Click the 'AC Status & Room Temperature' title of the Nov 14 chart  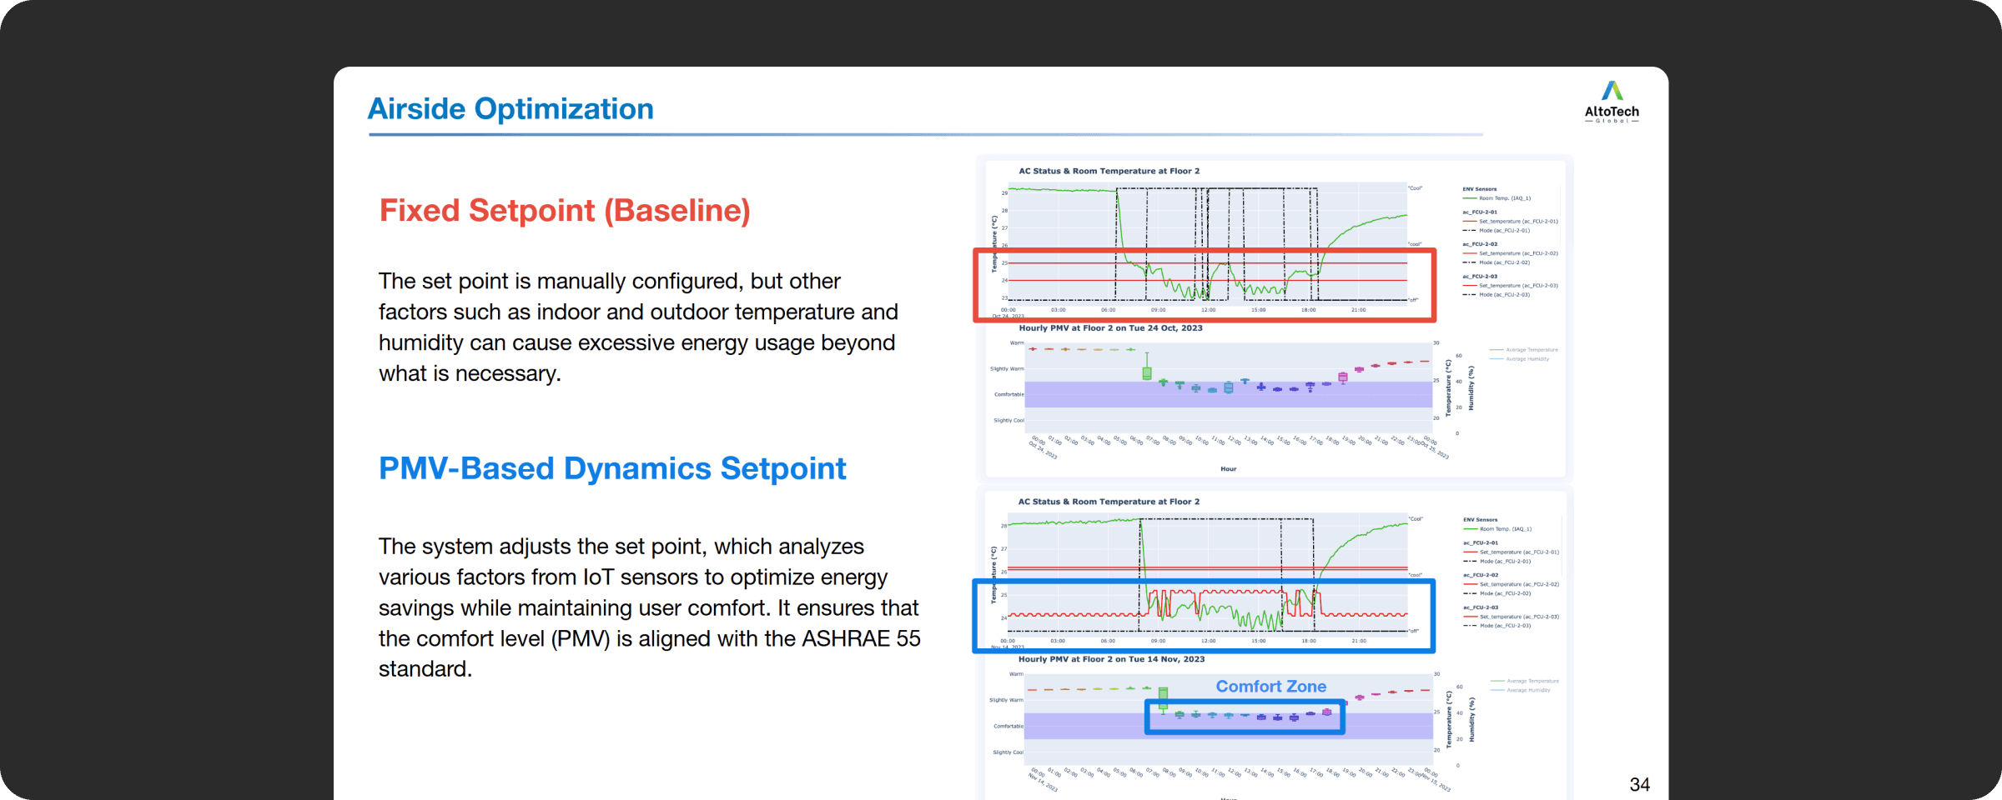pyautogui.click(x=1109, y=502)
